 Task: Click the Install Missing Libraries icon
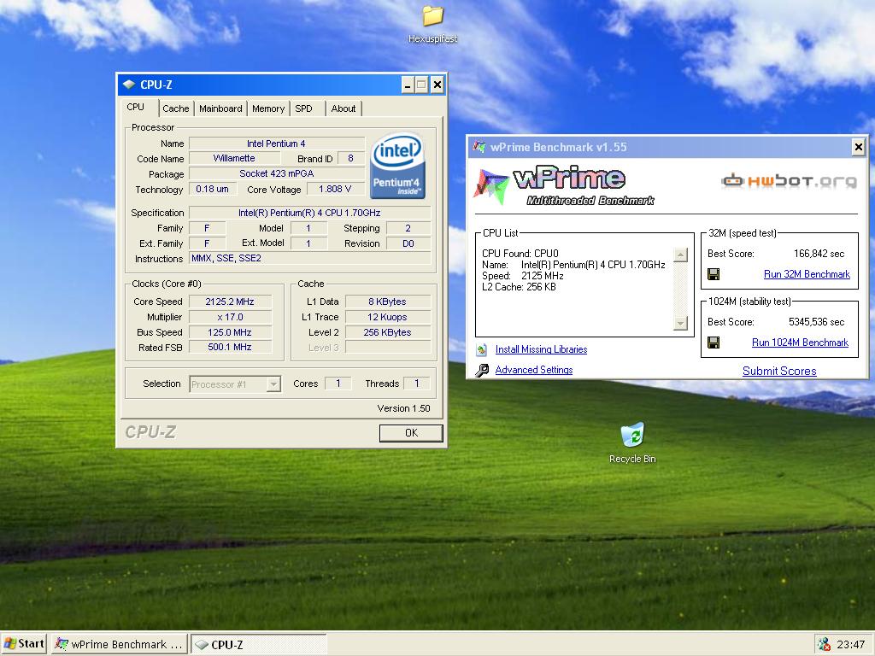tap(482, 349)
